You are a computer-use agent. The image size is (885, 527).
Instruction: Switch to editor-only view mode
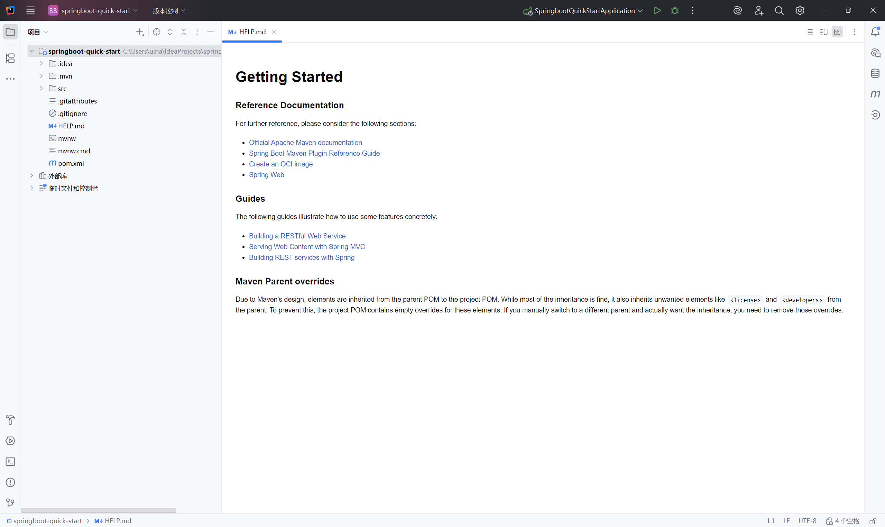[x=810, y=32]
